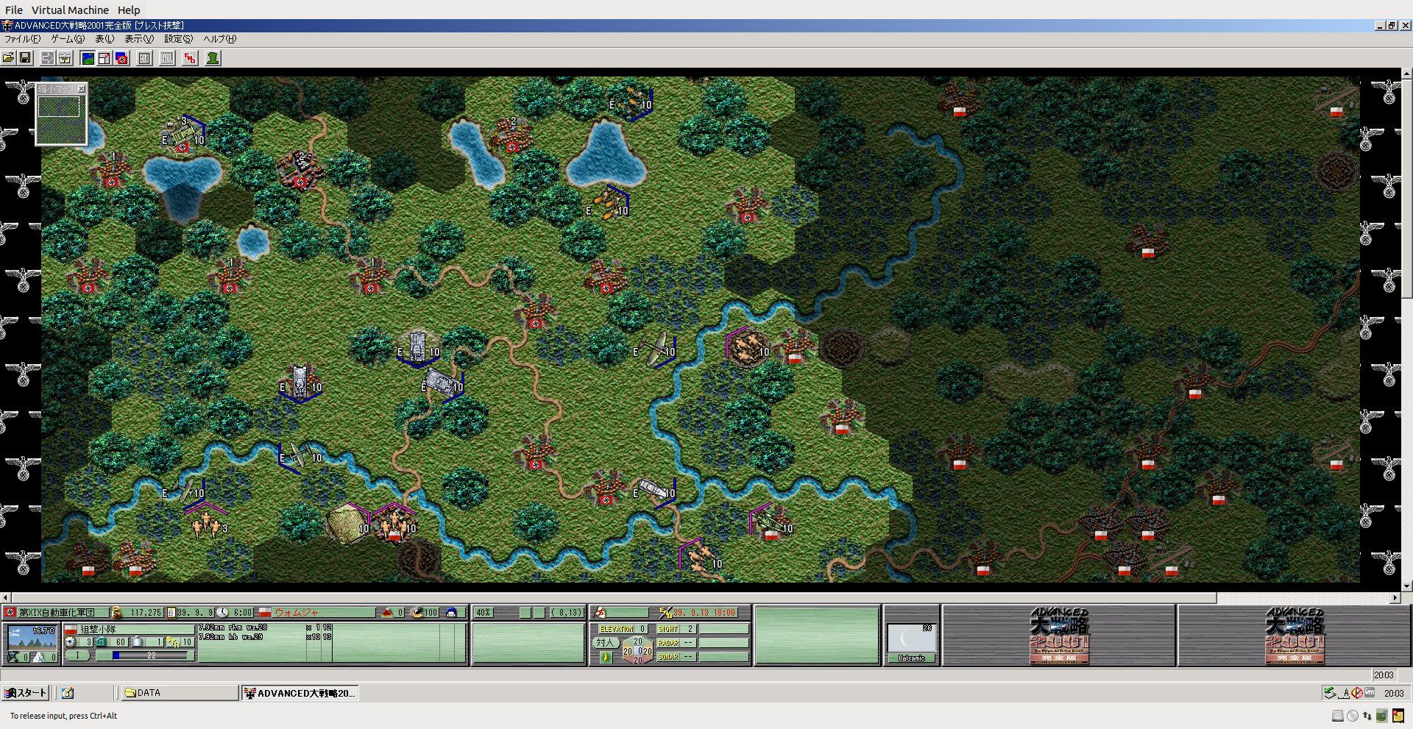Open the ゲーム(G) menu

click(68, 39)
